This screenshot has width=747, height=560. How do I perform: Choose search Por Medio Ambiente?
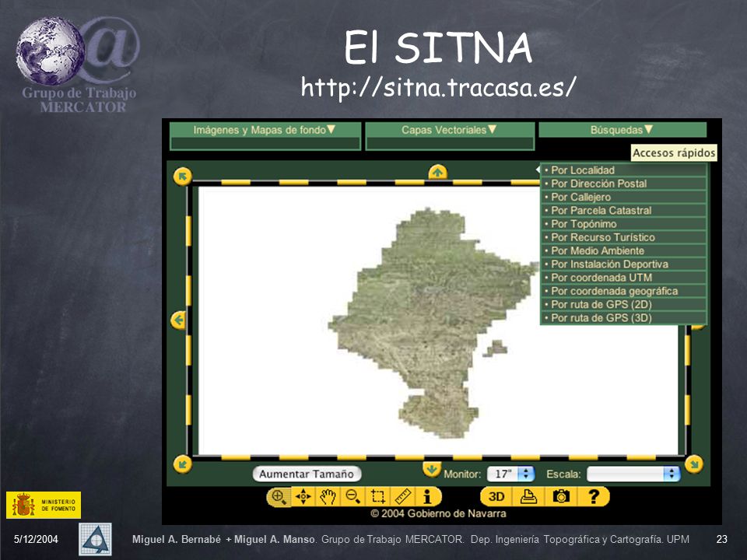[x=623, y=250]
